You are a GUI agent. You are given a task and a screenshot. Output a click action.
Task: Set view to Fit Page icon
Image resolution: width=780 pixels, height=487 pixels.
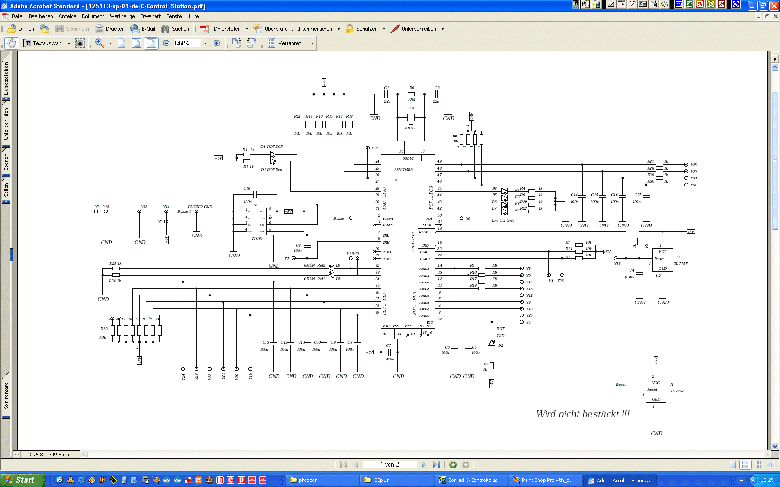136,43
